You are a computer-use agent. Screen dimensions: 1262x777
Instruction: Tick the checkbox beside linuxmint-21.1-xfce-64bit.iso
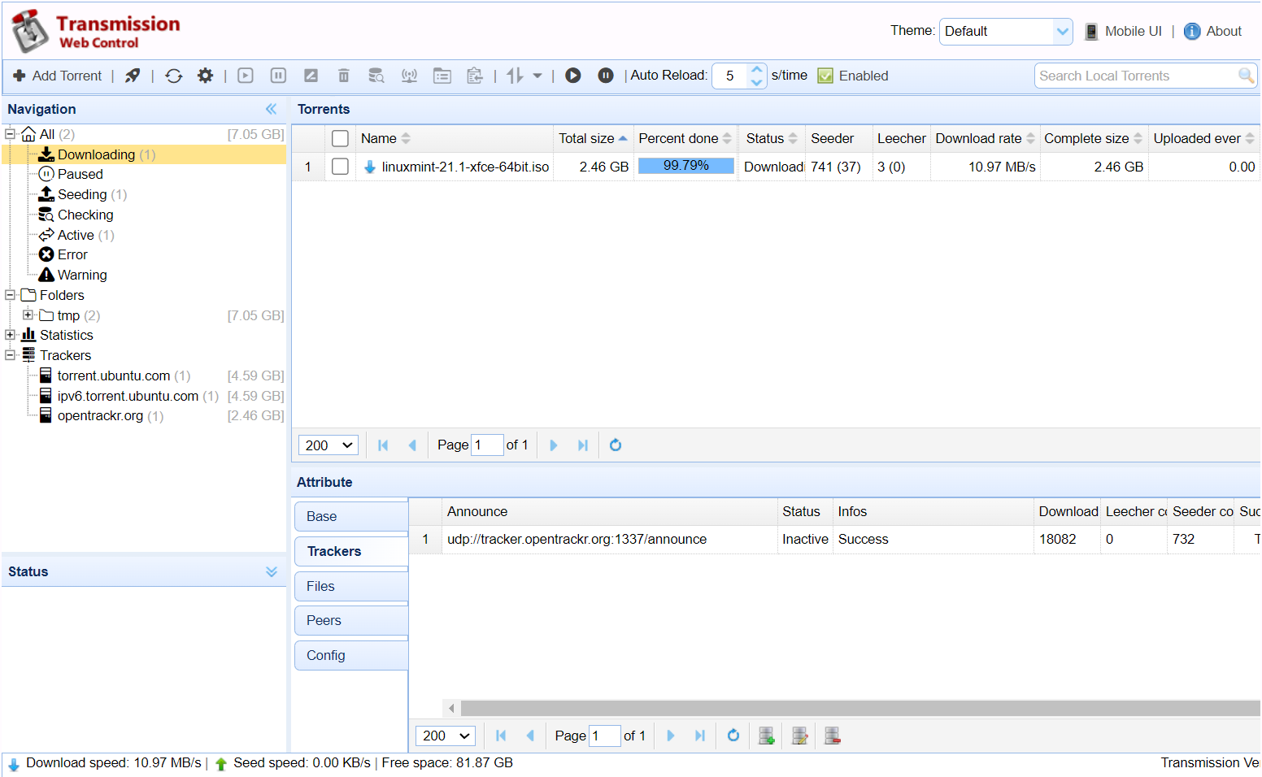tap(340, 167)
